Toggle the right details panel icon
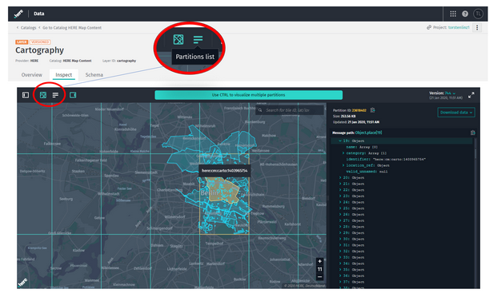 73,95
